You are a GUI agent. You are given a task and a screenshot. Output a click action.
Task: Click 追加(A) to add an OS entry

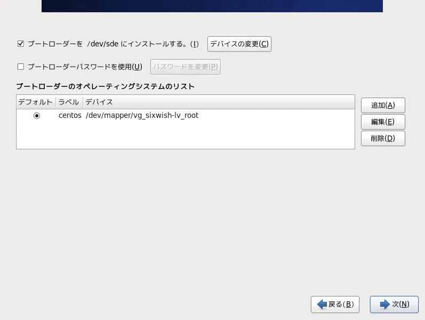pos(383,105)
